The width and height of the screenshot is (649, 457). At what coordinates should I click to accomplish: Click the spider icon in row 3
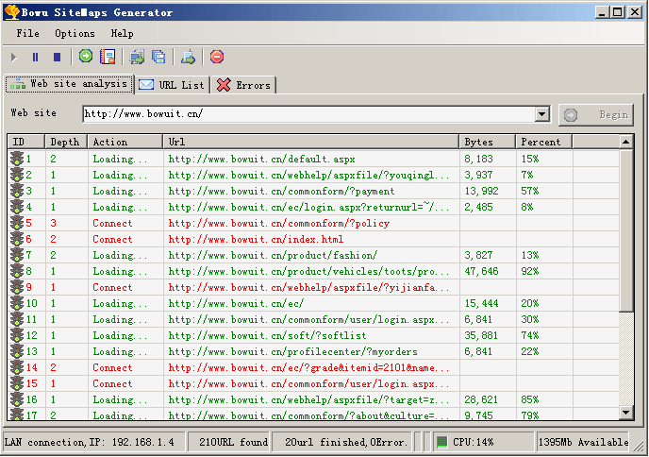(x=17, y=191)
